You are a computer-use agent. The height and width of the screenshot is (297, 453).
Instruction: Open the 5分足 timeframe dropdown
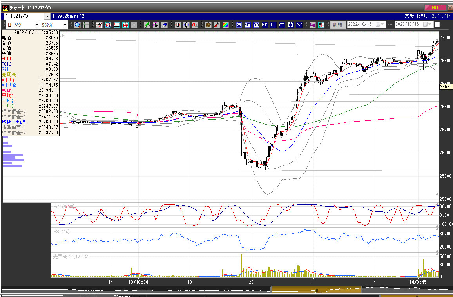(65, 25)
